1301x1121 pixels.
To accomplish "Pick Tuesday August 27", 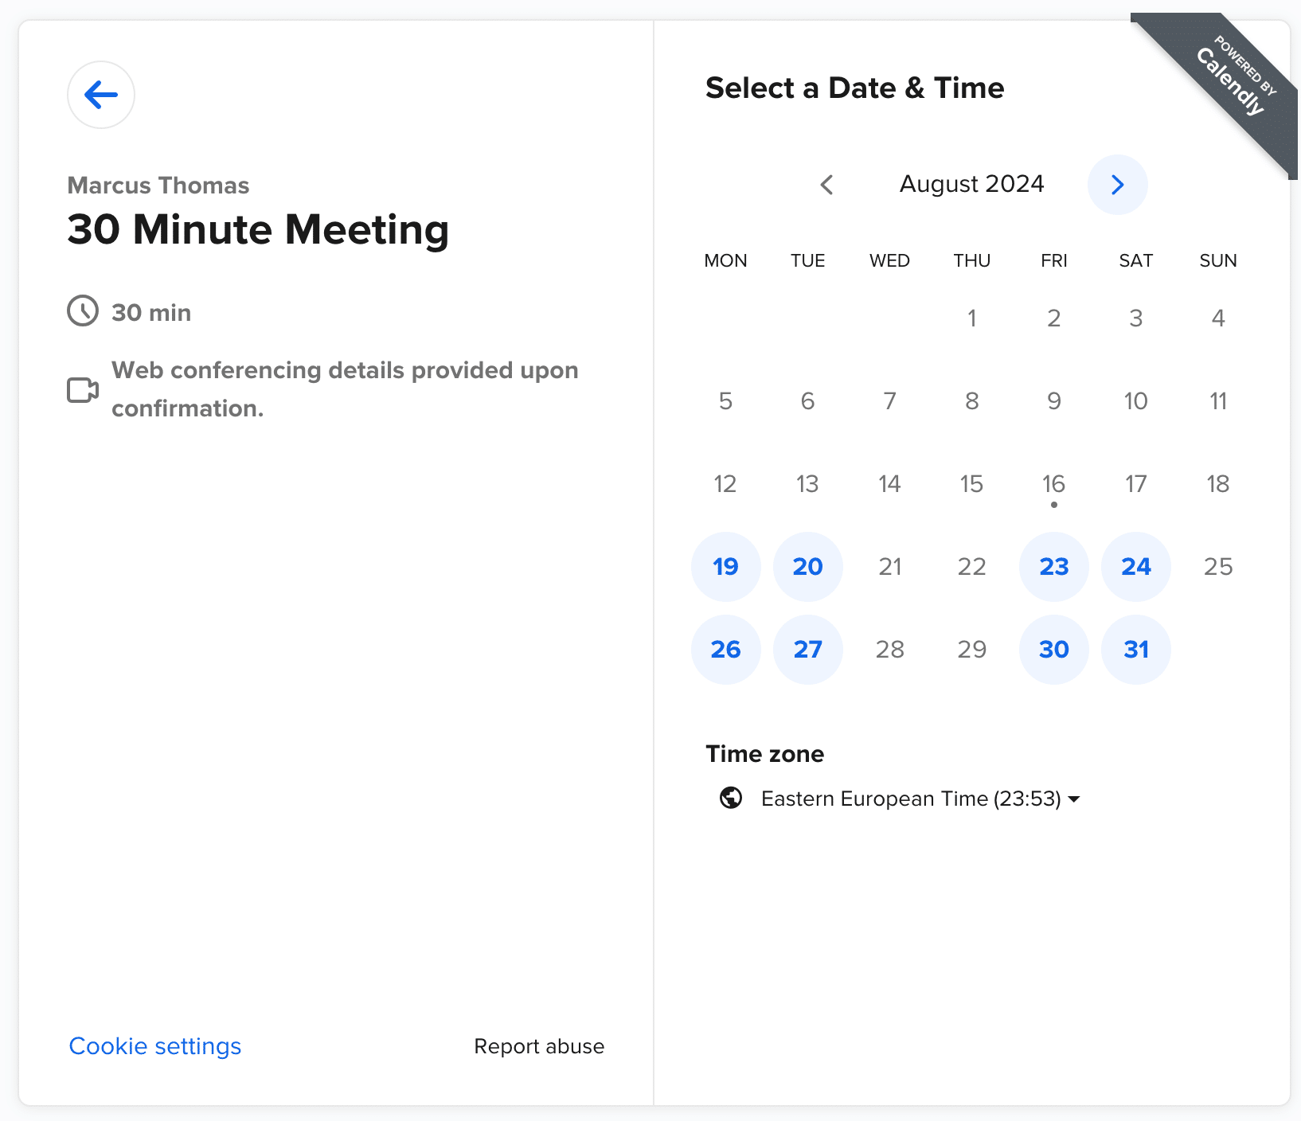I will click(807, 650).
